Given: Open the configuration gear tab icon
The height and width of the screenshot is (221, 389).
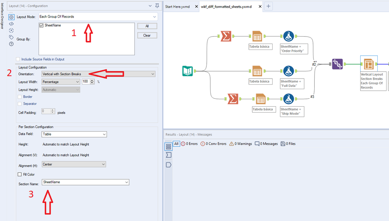Looking at the screenshot, I should coord(11,17).
